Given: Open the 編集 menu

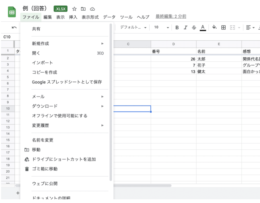Looking at the screenshot, I should click(47, 17).
